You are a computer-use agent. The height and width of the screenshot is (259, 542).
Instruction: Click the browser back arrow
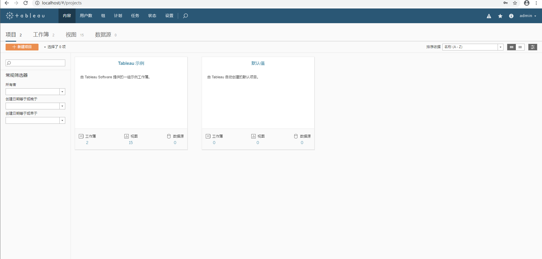pyautogui.click(x=7, y=3)
